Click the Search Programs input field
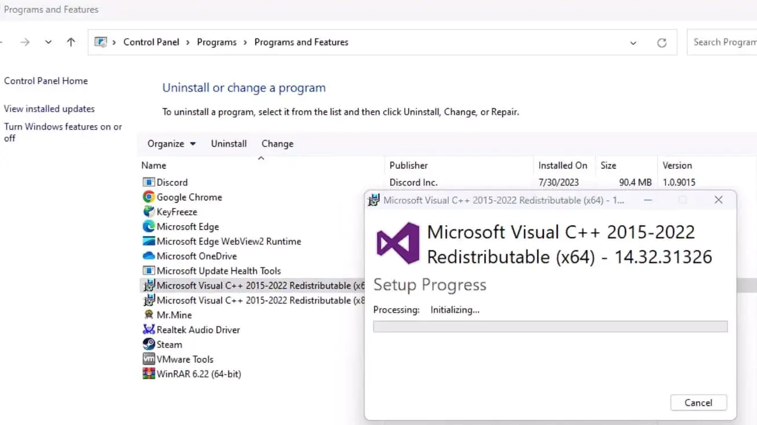Image resolution: width=757 pixels, height=425 pixels. 724,42
